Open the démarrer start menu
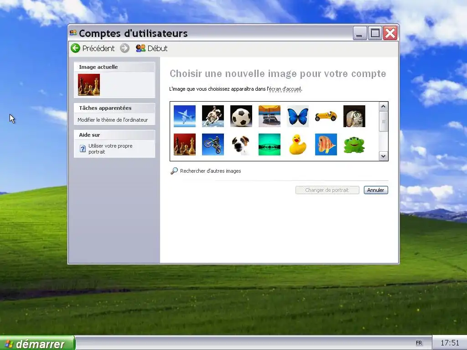This screenshot has height=350, width=467. click(37, 344)
